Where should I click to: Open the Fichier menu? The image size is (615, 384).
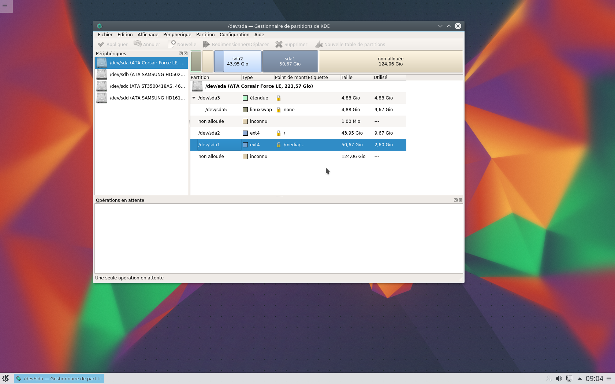pos(105,34)
